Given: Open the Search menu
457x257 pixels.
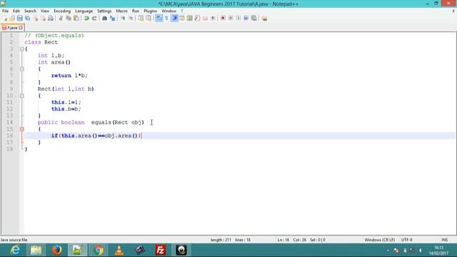Looking at the screenshot, I should [30, 11].
